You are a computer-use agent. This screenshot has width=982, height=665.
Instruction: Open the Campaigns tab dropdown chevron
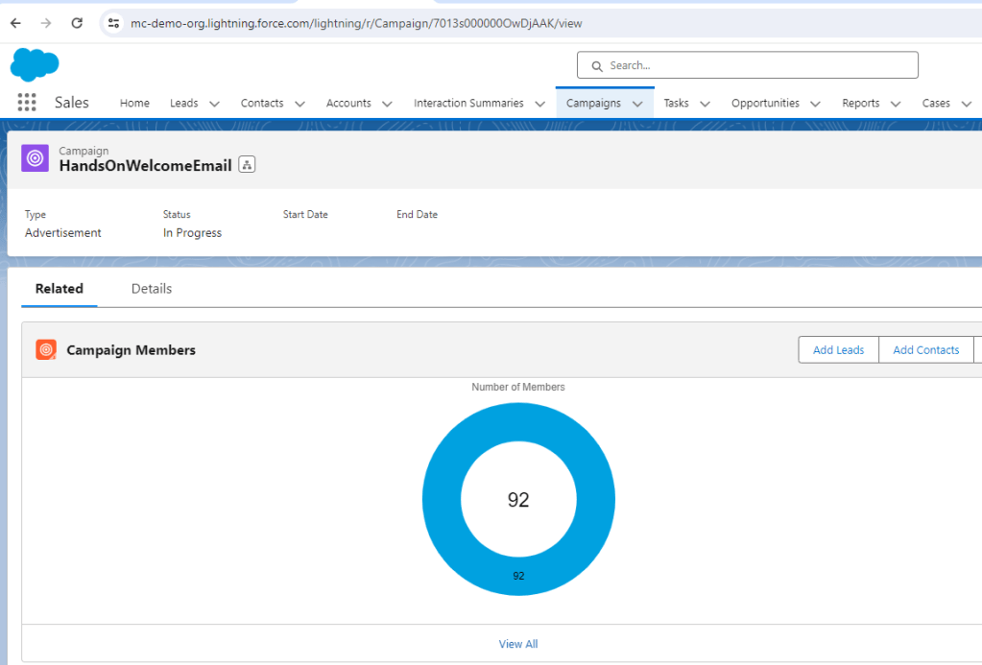tap(637, 104)
